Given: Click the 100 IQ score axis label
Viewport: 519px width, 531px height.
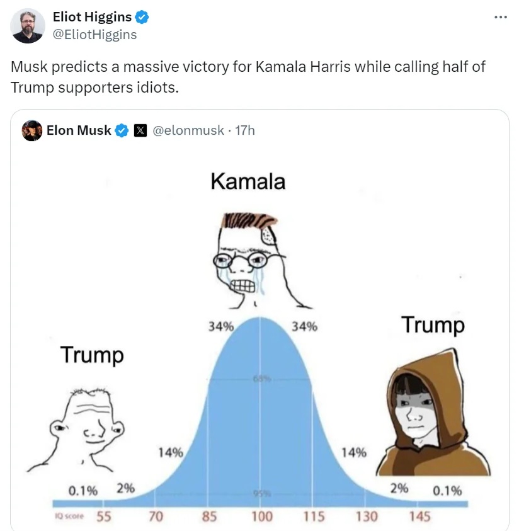Looking at the screenshot, I should (261, 517).
